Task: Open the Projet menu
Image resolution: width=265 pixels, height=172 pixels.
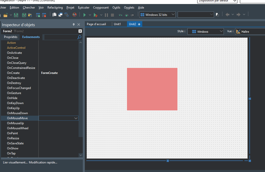Action: 70,7
